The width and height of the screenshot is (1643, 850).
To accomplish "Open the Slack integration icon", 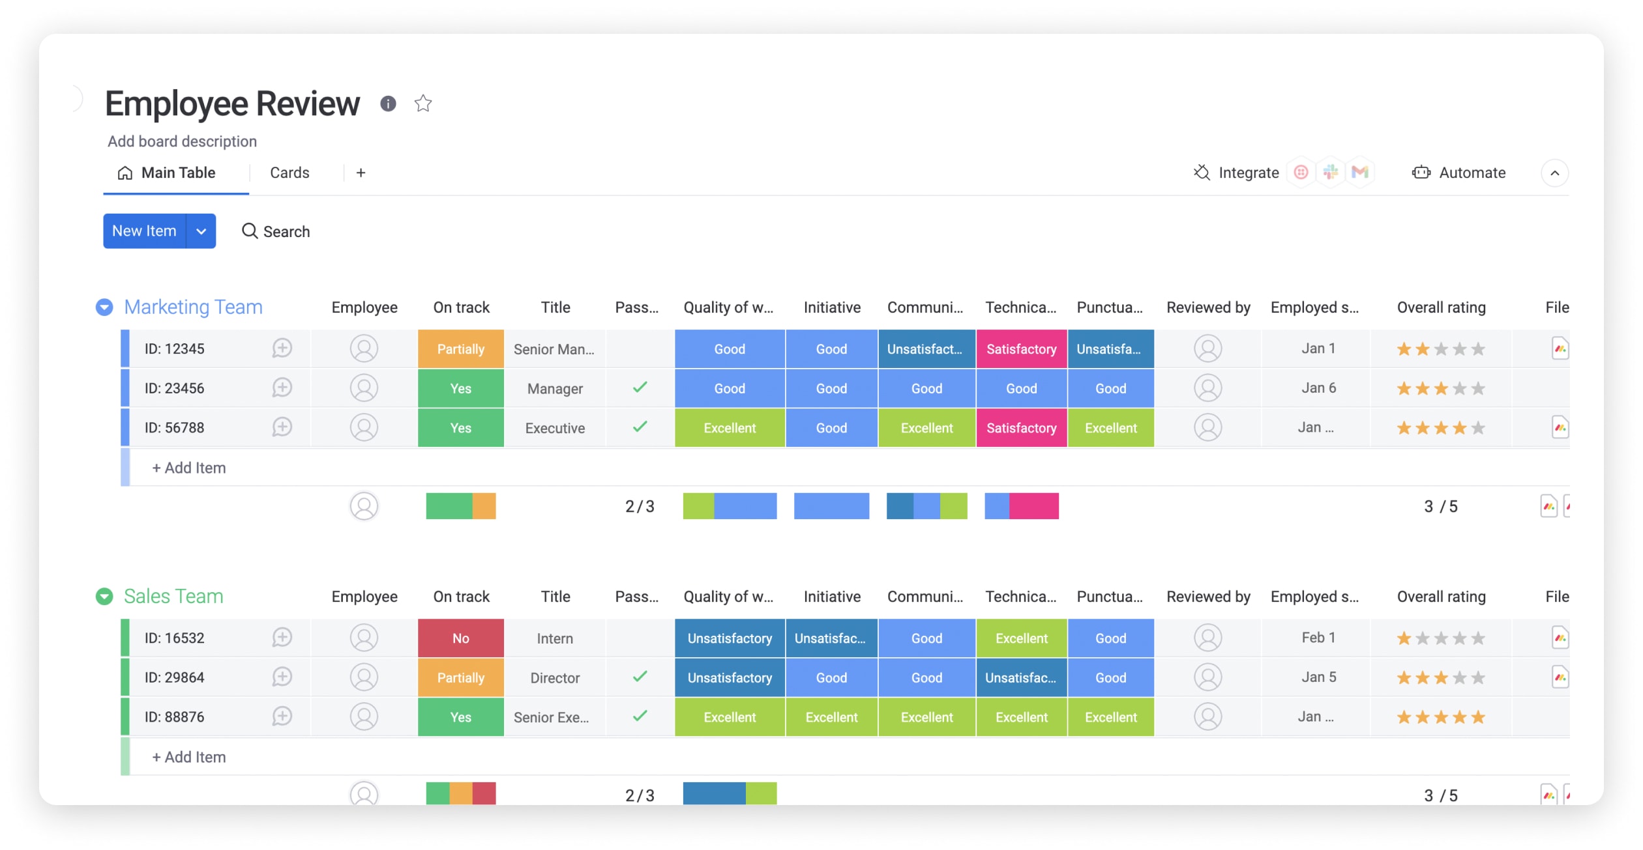I will pos(1331,173).
